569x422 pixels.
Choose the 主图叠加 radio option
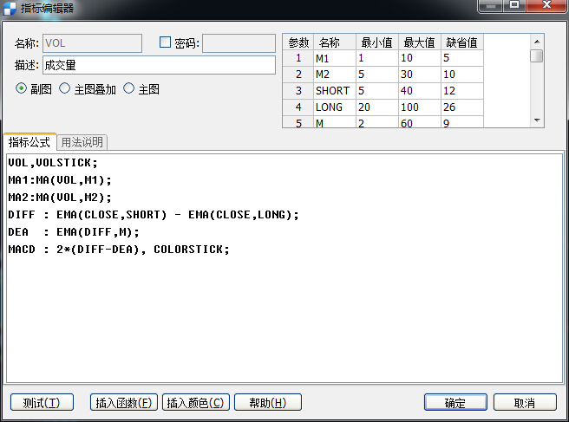coord(64,89)
